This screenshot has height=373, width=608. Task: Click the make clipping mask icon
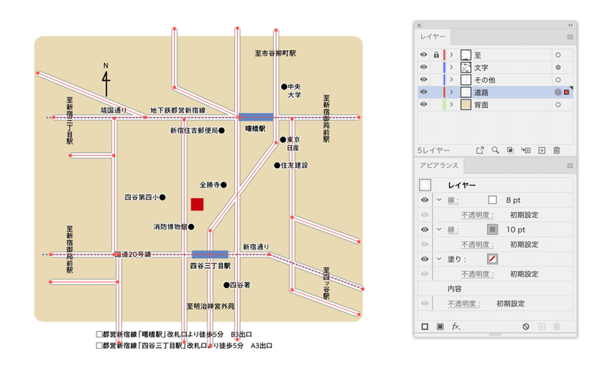pos(510,150)
